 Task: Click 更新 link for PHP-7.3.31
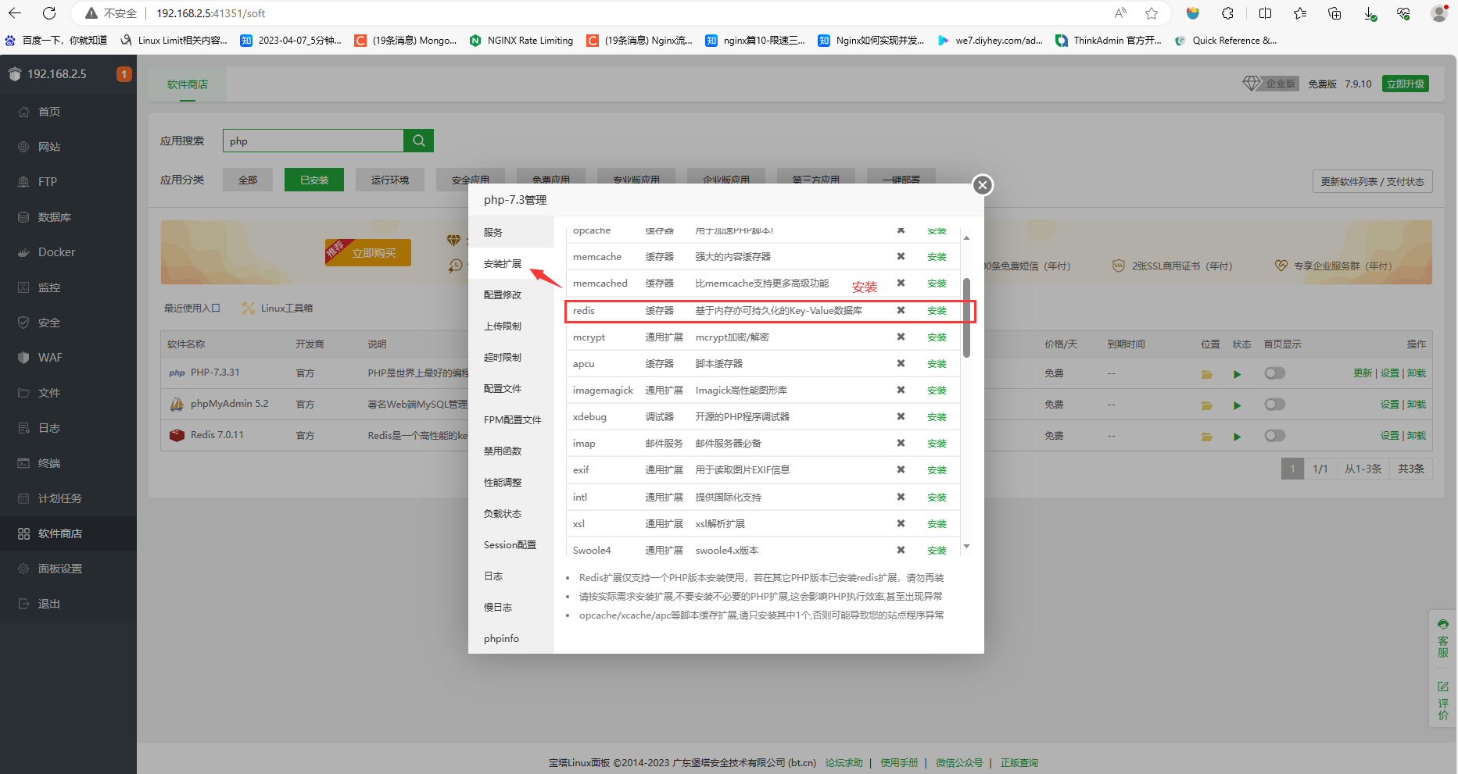coord(1363,373)
